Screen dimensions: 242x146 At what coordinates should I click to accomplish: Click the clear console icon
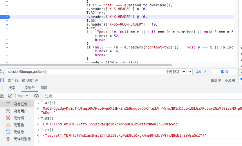(10, 96)
